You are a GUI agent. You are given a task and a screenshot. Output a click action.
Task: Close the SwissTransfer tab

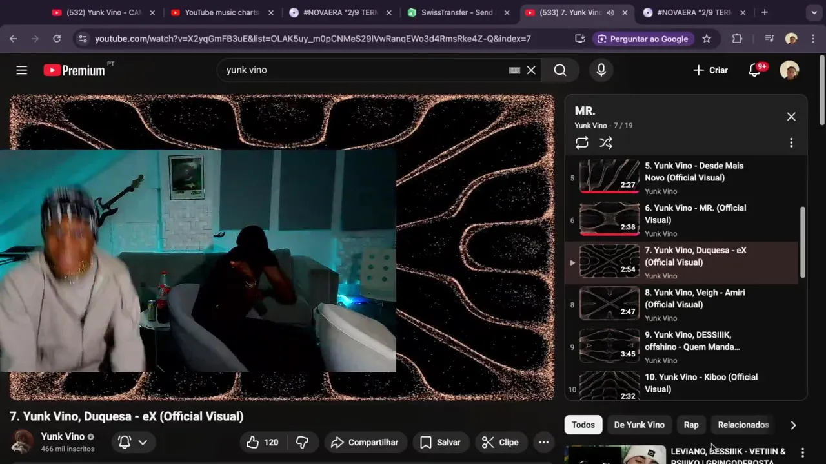click(507, 12)
